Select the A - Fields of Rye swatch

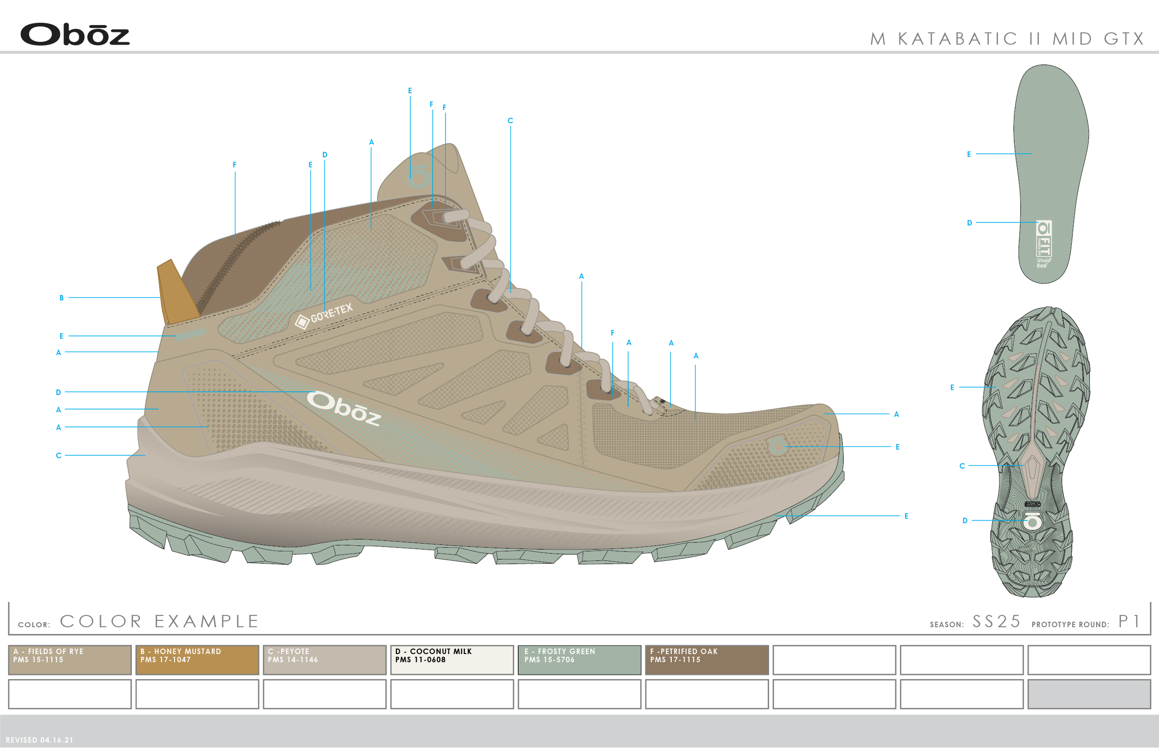tap(70, 661)
